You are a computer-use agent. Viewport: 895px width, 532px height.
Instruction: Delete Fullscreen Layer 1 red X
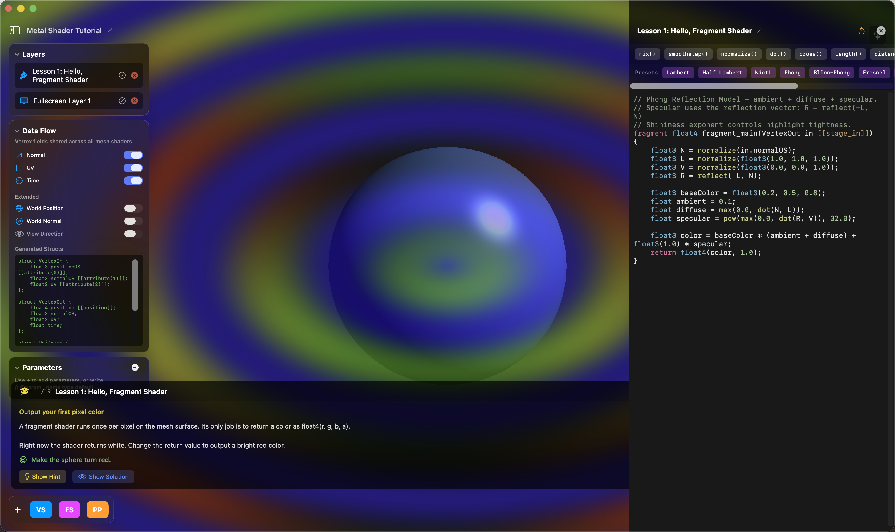tap(134, 101)
